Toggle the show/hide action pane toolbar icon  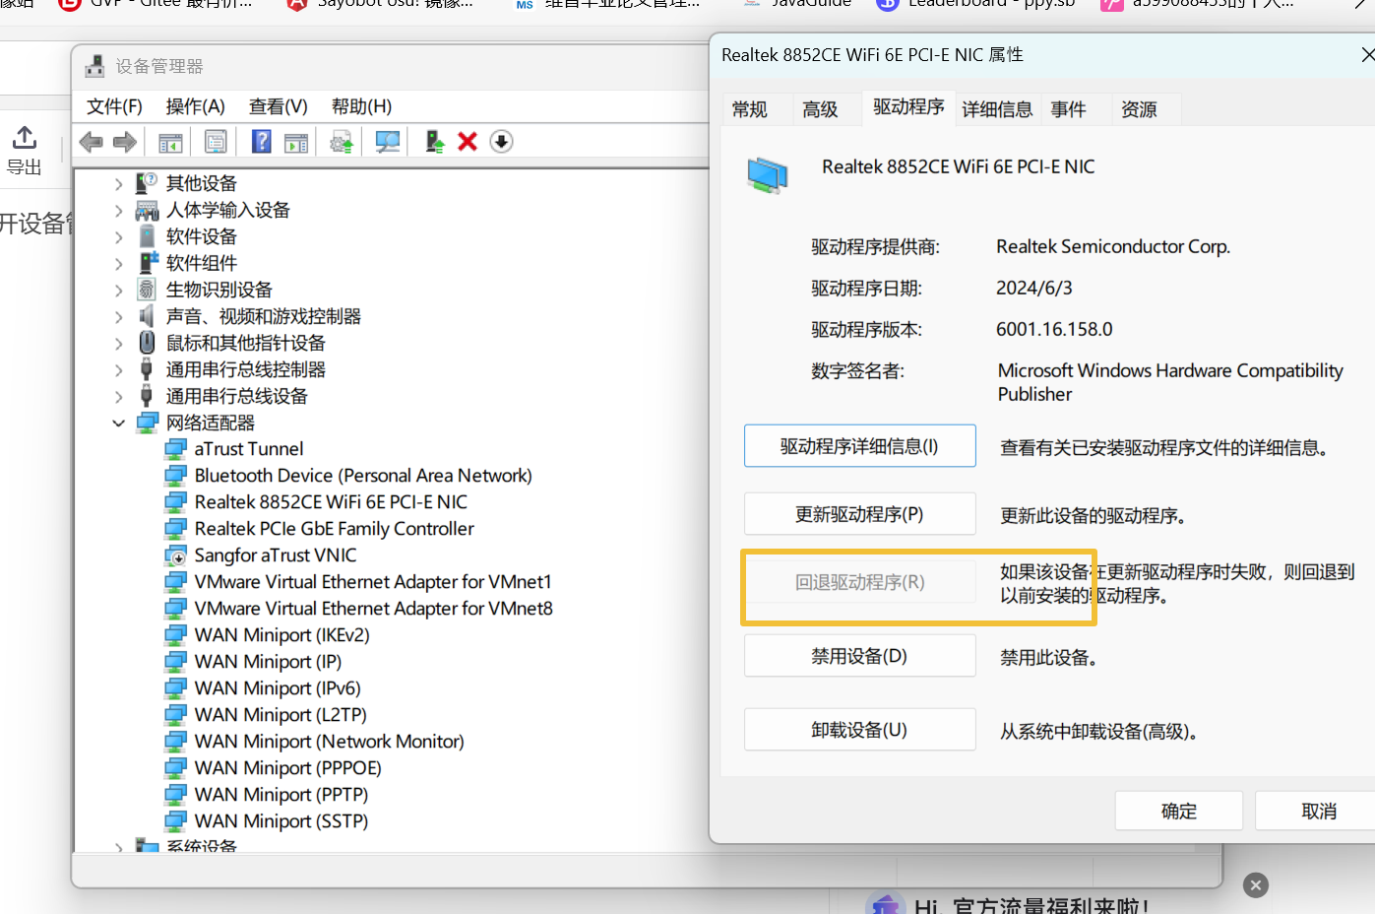[296, 142]
